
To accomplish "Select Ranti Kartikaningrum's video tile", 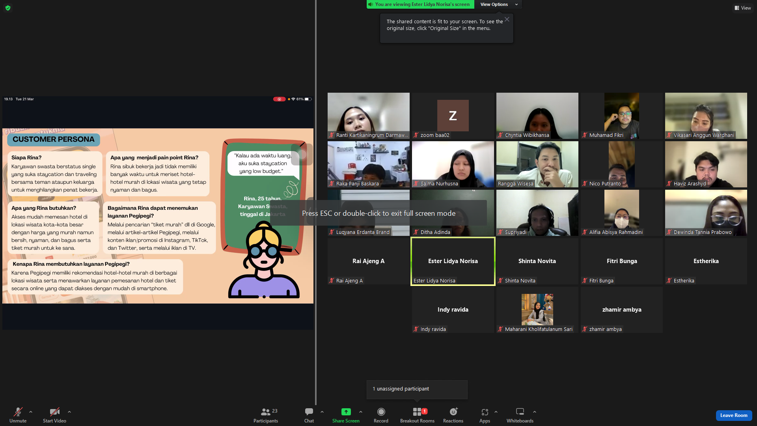I will pyautogui.click(x=369, y=116).
